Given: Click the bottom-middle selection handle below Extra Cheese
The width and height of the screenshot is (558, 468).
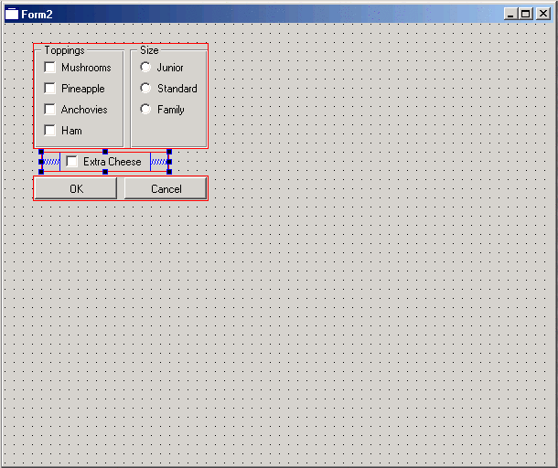Looking at the screenshot, I should tap(105, 172).
